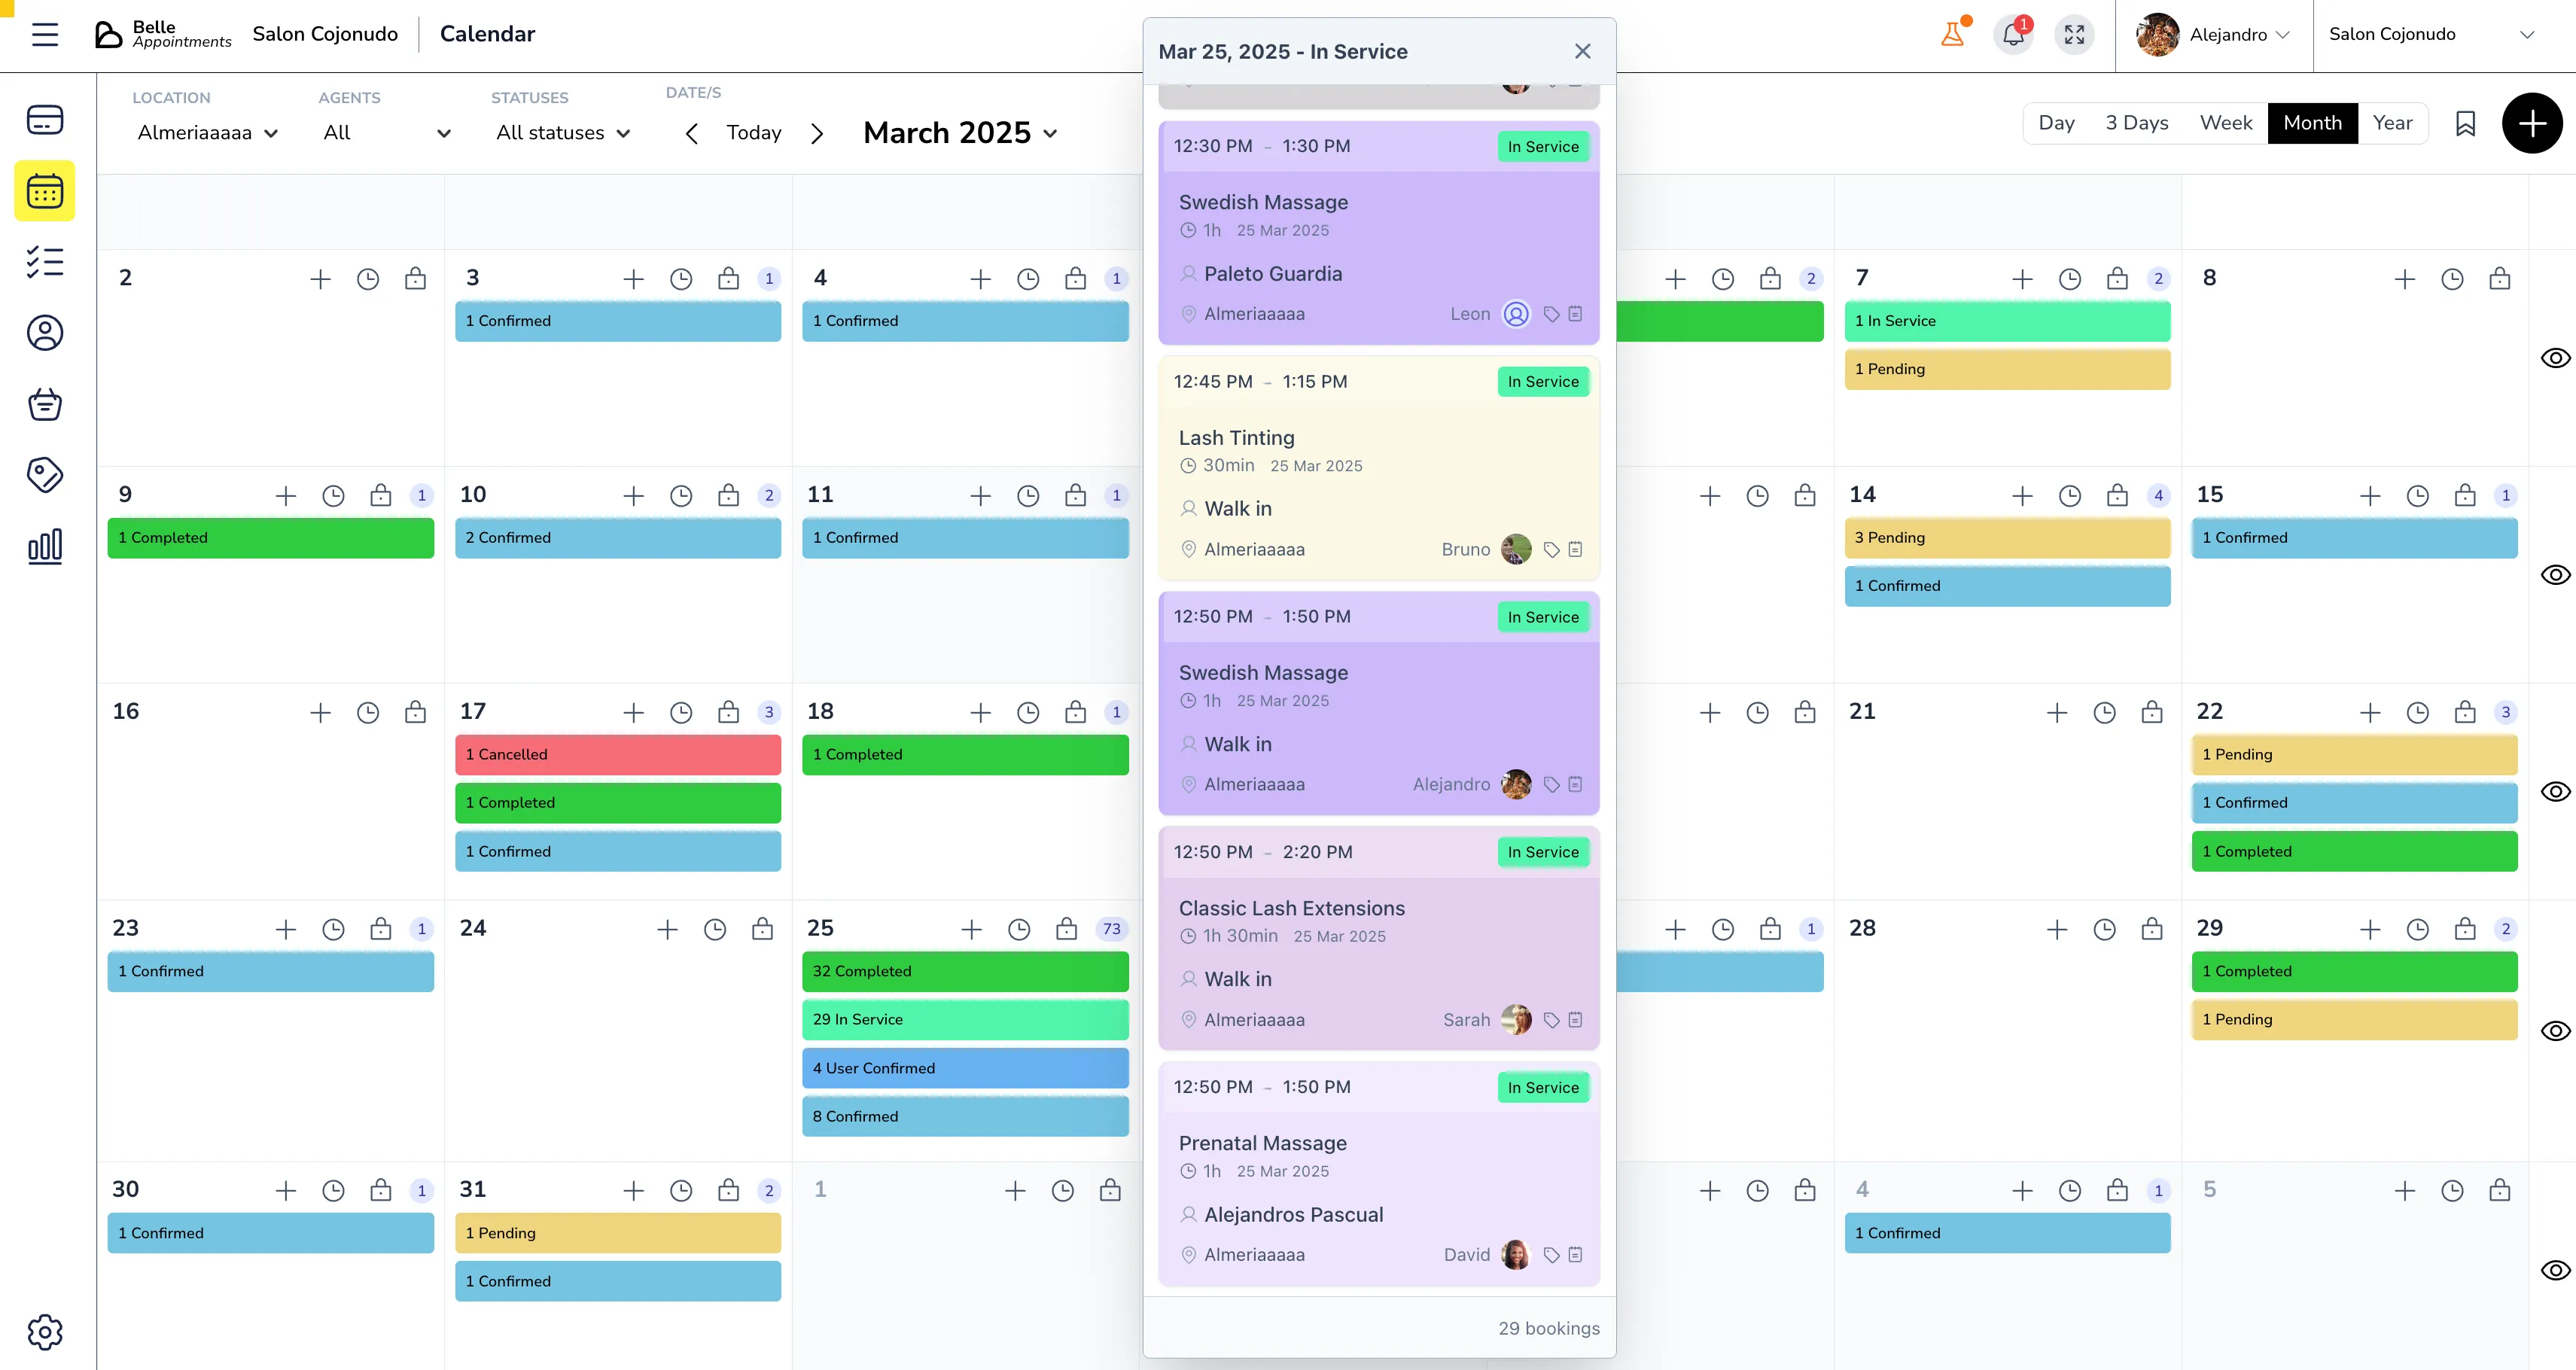Select the checklist icon in the left sidebar
2576x1370 pixels.
click(x=44, y=262)
